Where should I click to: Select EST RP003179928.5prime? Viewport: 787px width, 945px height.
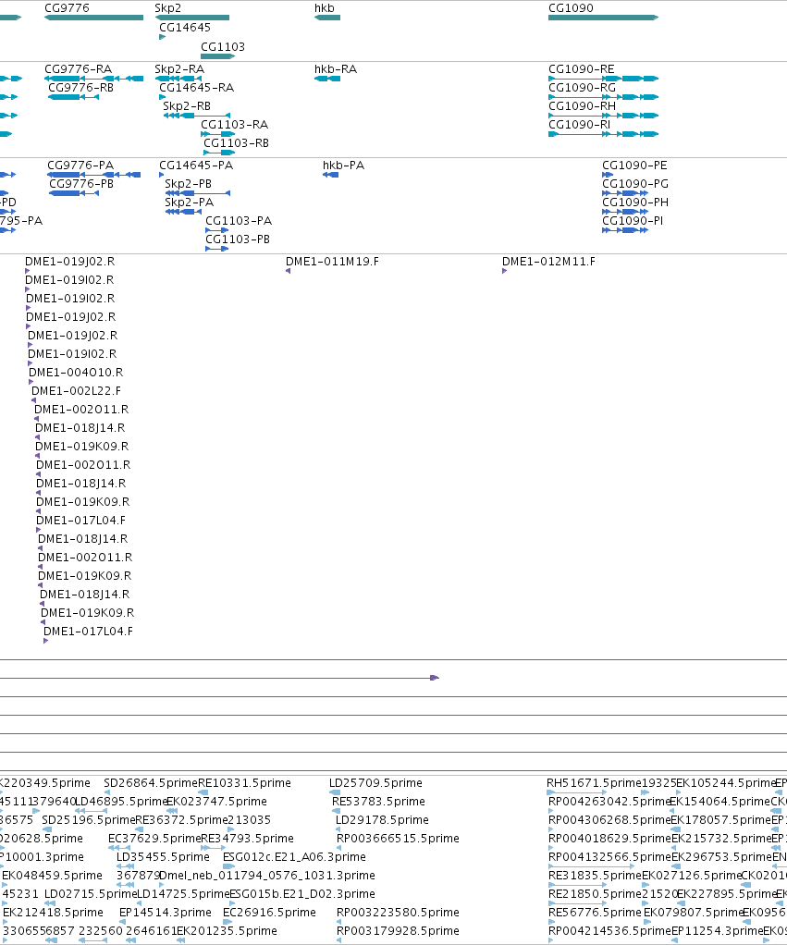pyautogui.click(x=398, y=931)
